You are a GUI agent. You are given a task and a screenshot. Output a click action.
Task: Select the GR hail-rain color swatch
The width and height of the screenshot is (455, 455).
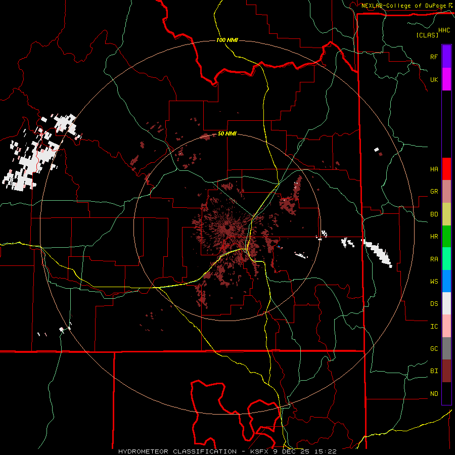(x=446, y=192)
